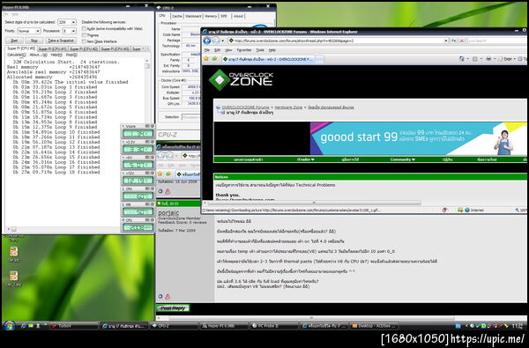
Task: Launch Internet Explorer from Quick Launch
Action: (x=24, y=326)
